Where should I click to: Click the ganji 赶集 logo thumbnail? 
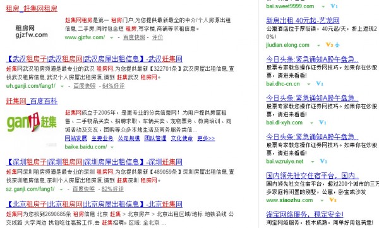click(x=32, y=122)
